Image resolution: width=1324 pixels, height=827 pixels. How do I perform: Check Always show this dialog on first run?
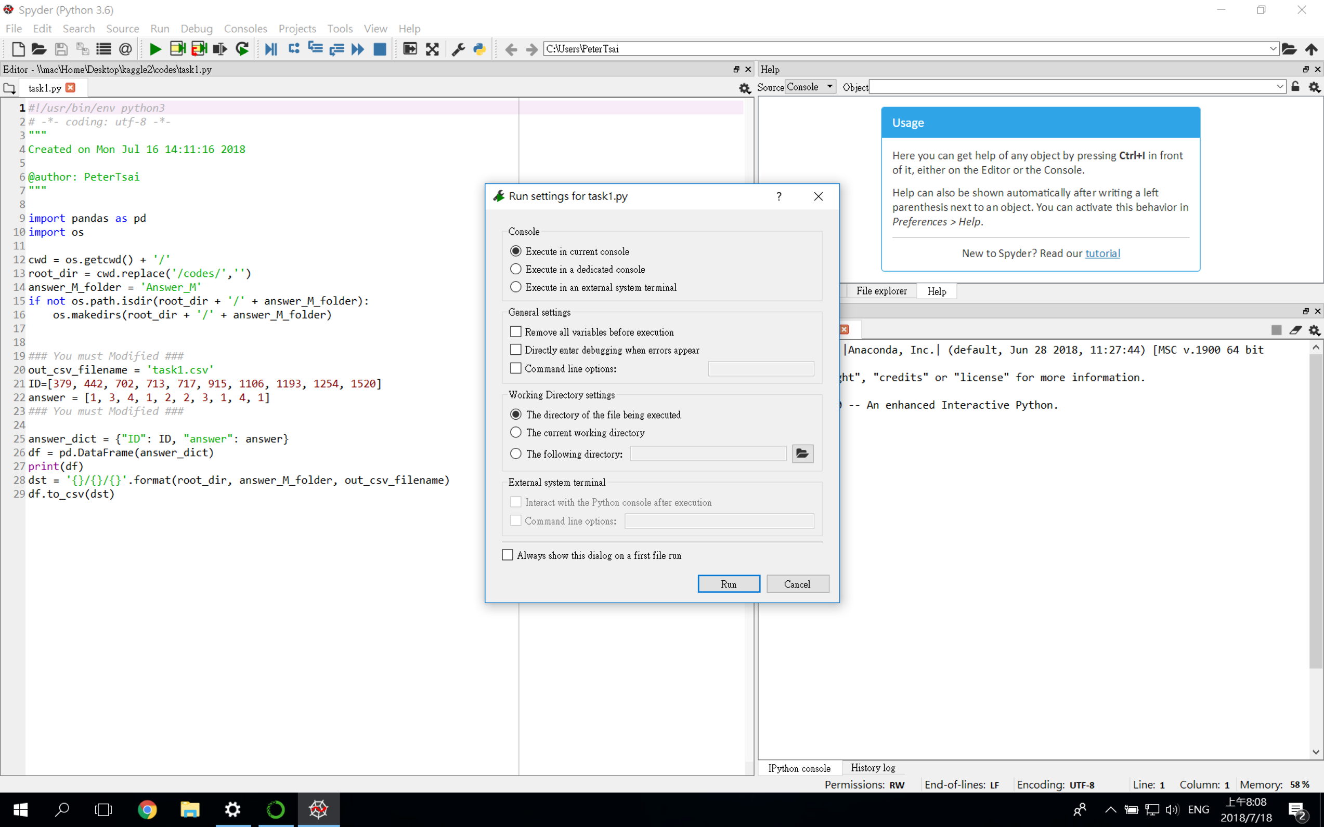(508, 555)
